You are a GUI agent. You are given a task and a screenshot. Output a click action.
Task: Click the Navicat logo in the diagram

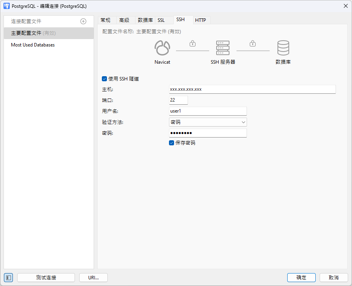click(162, 48)
